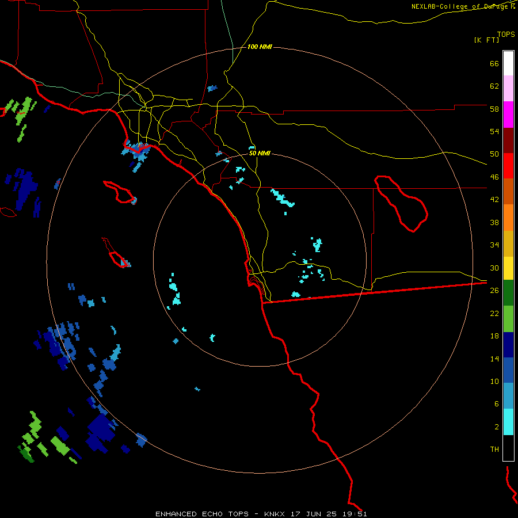518x518 pixels.
Task: Click the magenta 58 K FT swatch
Action: point(508,115)
